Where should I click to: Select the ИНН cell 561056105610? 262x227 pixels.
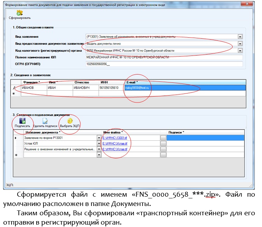tap(111, 88)
